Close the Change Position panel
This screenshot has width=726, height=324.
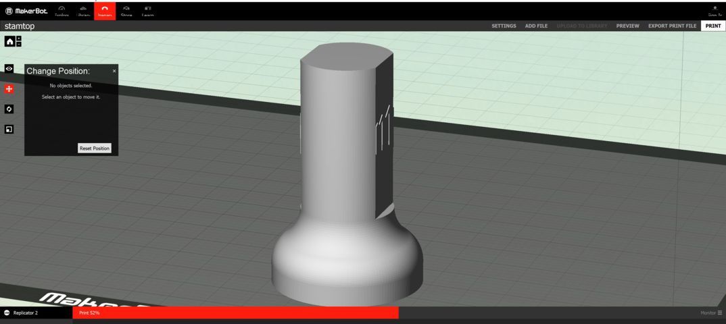pyautogui.click(x=114, y=71)
